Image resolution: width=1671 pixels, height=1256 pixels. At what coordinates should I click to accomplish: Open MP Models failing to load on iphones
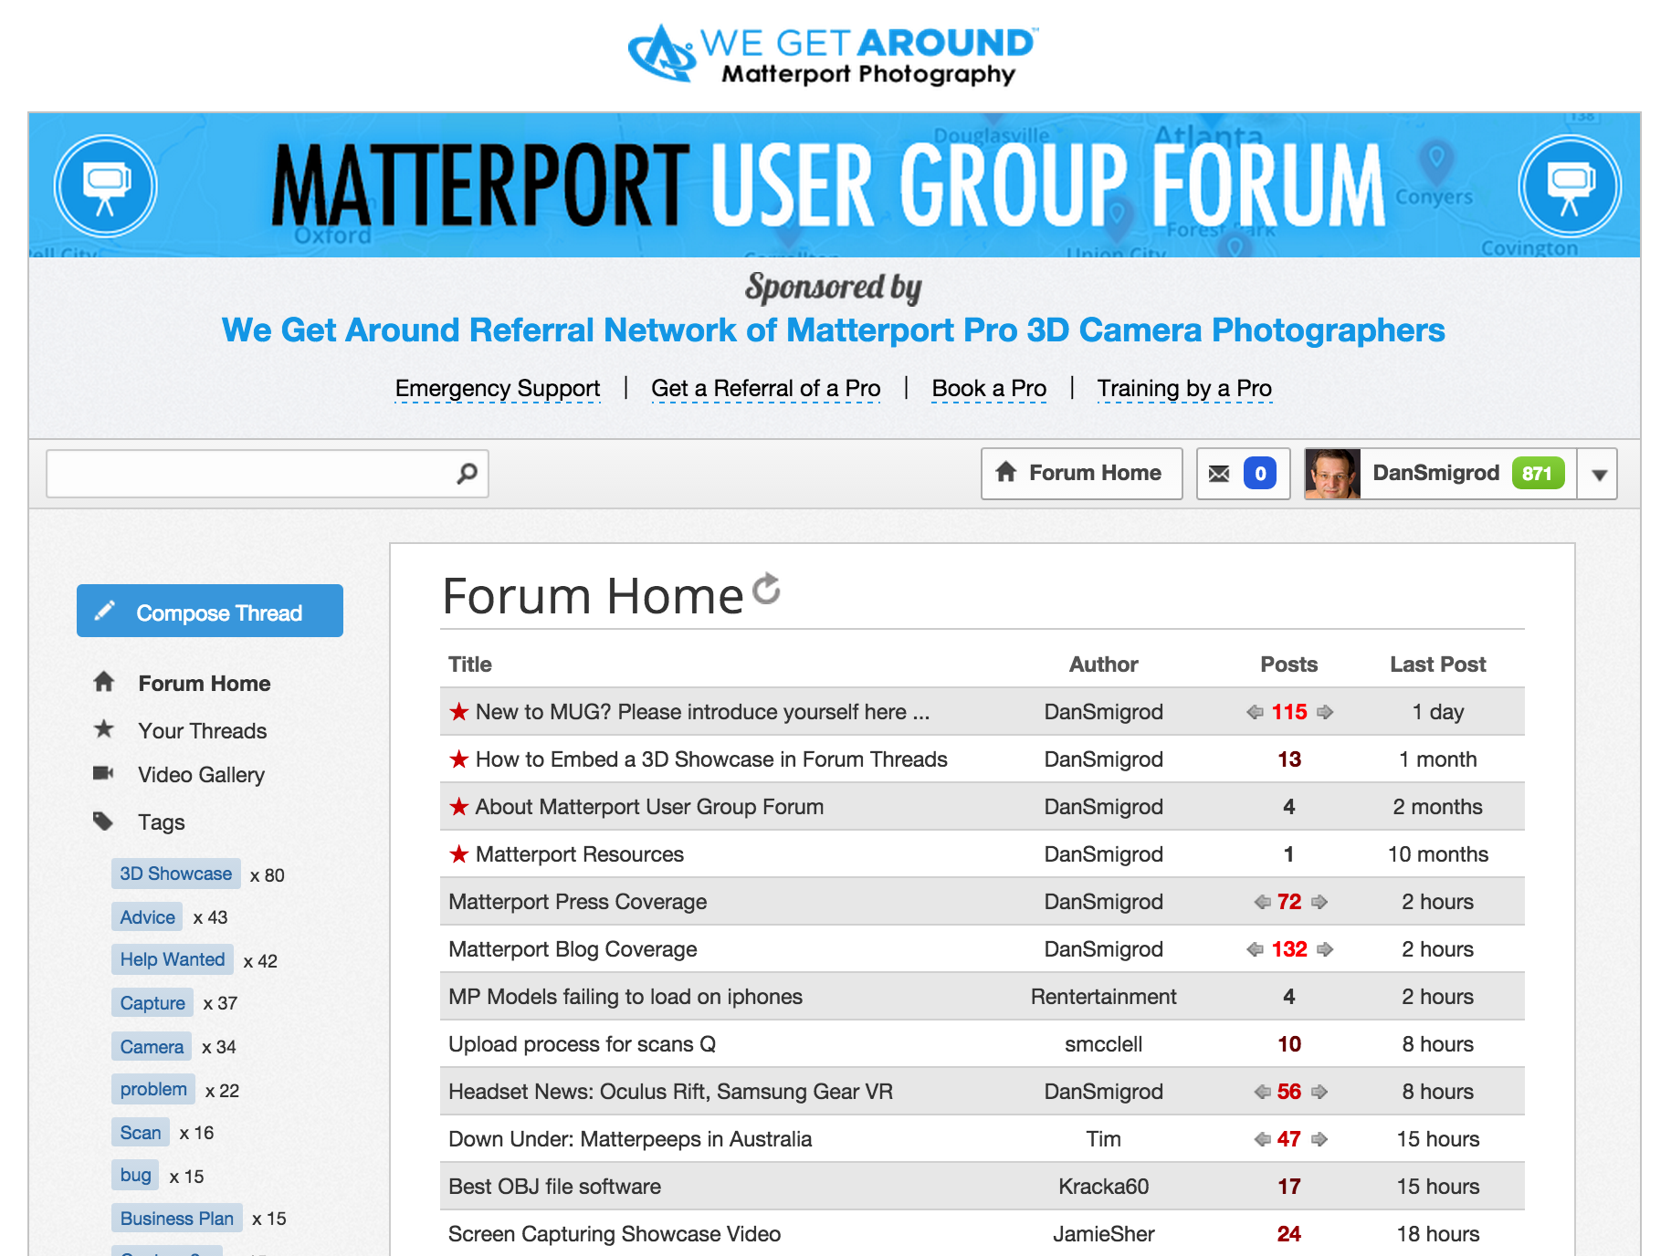click(625, 997)
